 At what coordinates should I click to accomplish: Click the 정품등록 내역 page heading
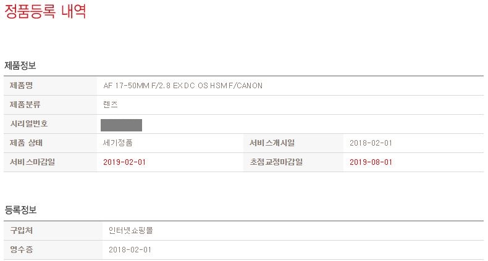[45, 11]
